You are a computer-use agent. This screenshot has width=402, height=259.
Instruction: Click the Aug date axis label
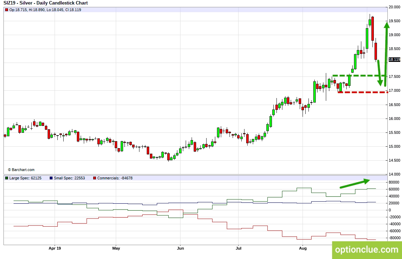pyautogui.click(x=303, y=248)
